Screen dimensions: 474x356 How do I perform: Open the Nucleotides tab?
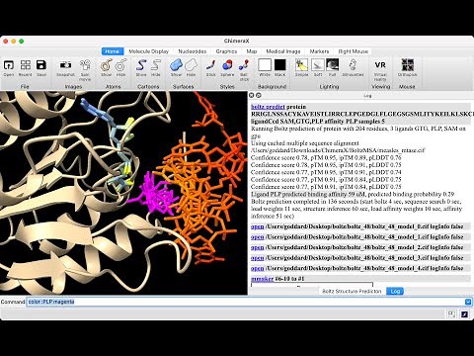(x=193, y=51)
